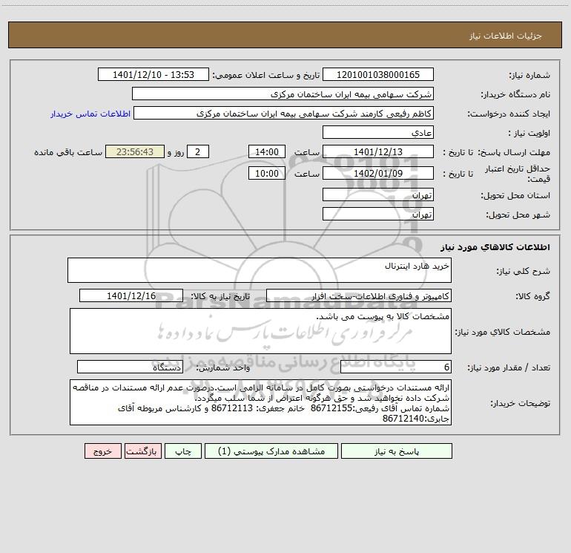Image resolution: width=571 pixels, height=553 pixels.
Task: Click the تعداد / مقدار مورد نیاز label
Action: 509,368
